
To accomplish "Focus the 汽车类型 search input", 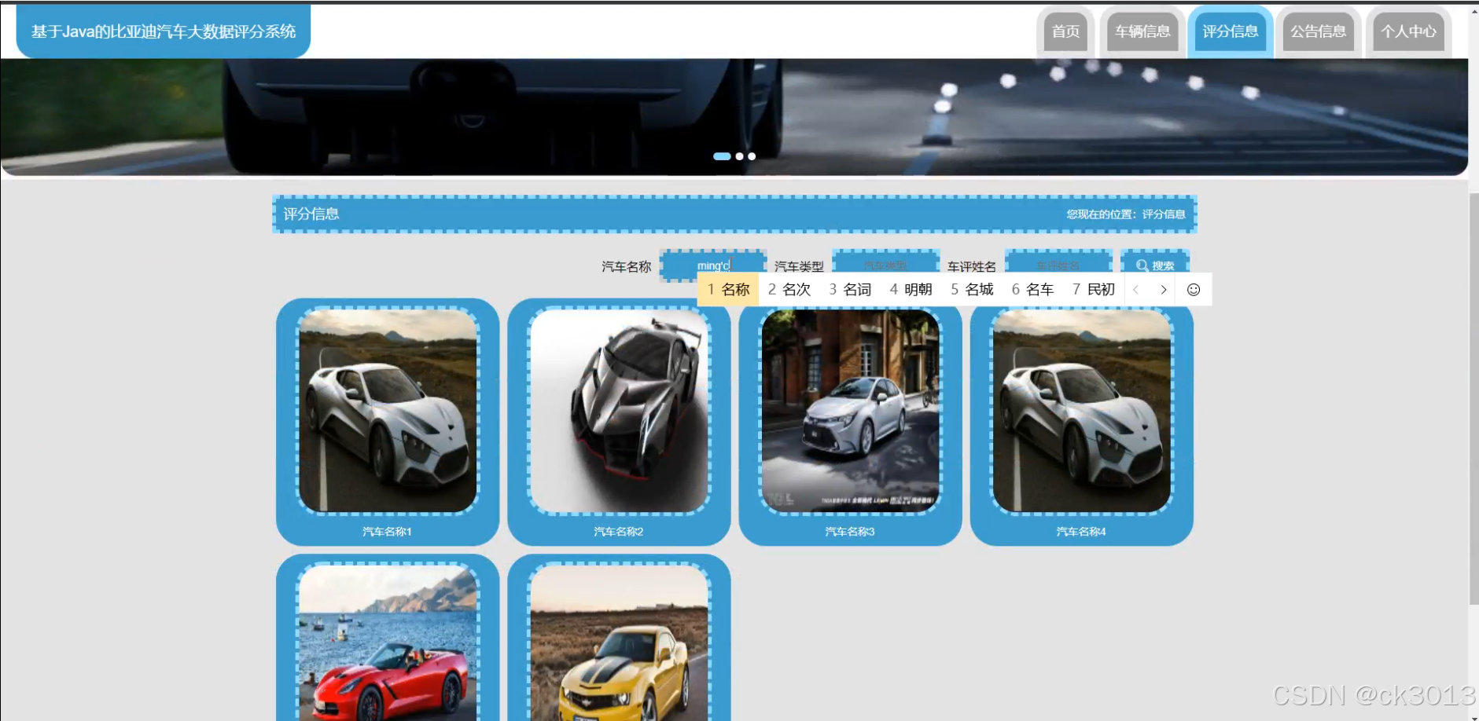I will point(886,265).
